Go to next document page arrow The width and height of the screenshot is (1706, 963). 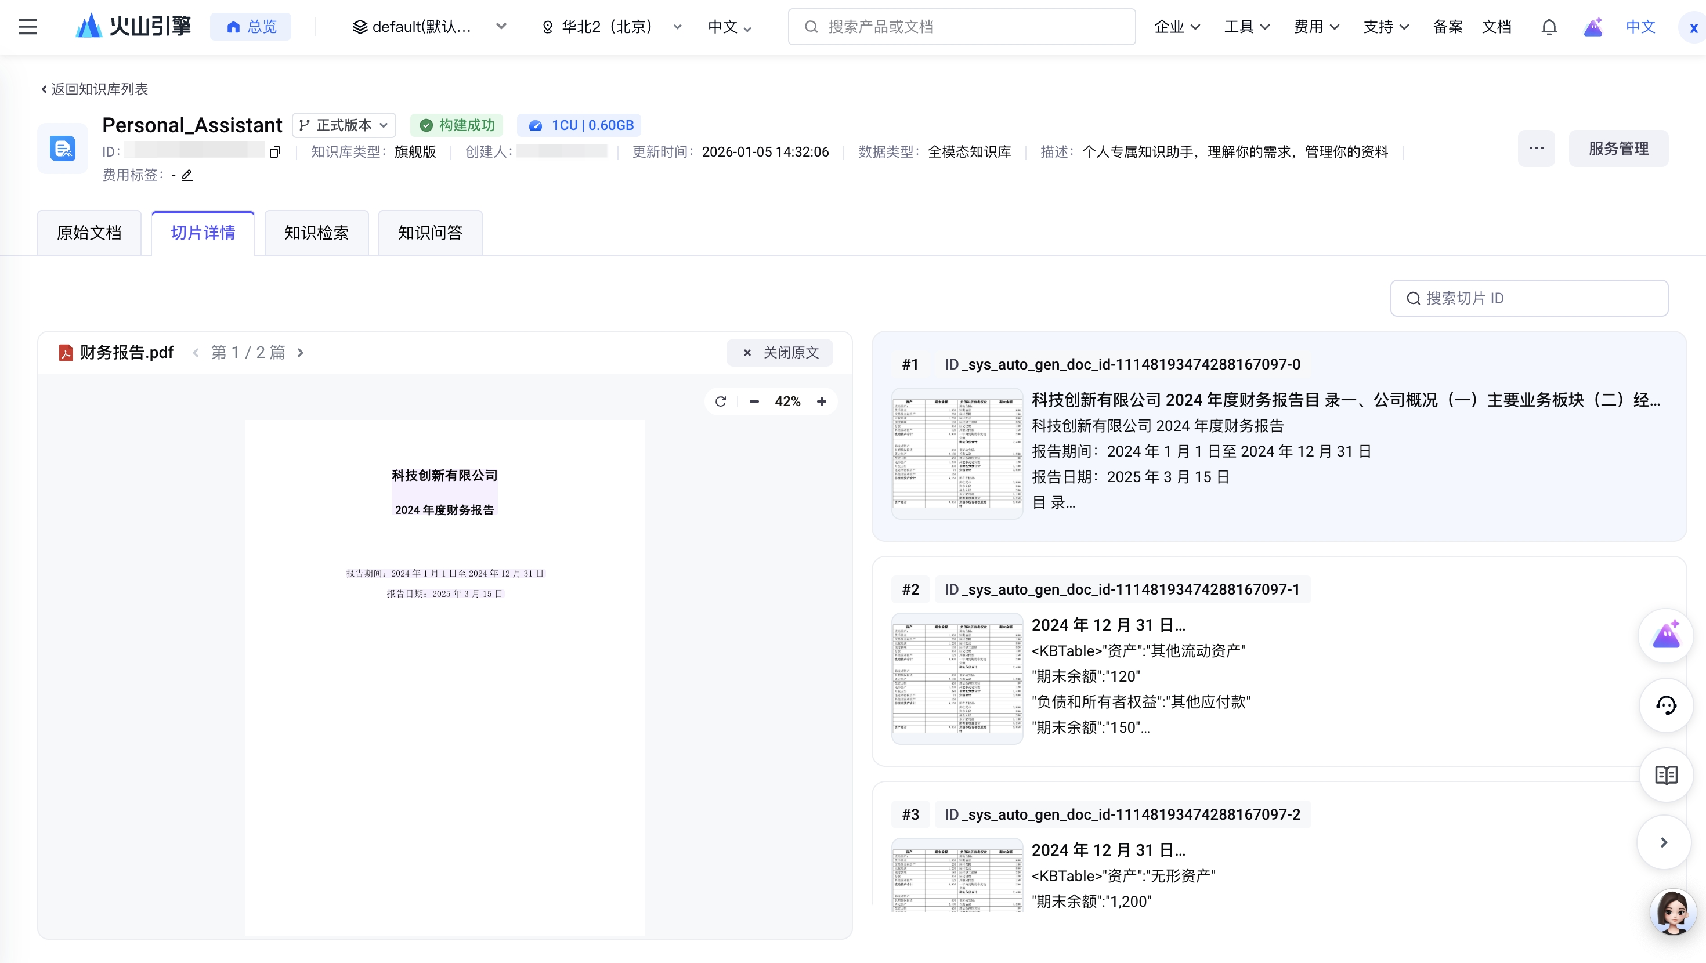(x=301, y=352)
